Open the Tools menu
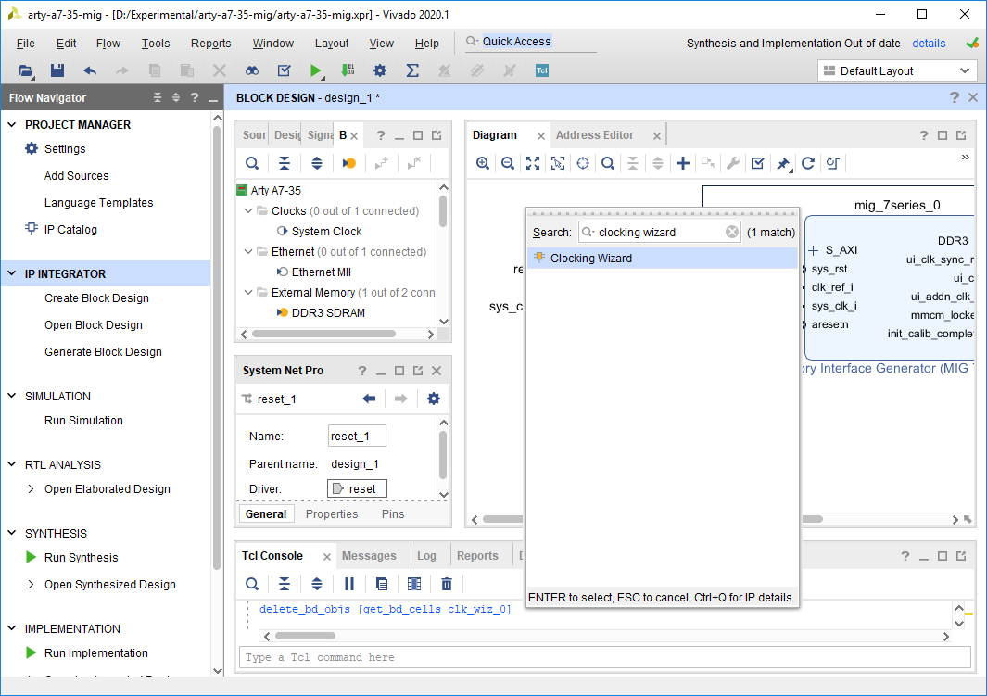The width and height of the screenshot is (987, 696). (x=156, y=44)
